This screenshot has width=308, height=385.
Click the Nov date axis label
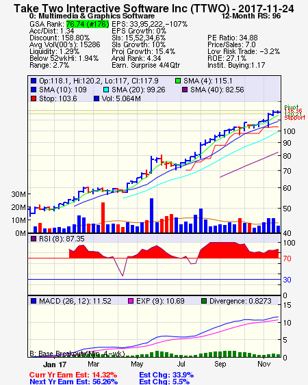(264, 364)
